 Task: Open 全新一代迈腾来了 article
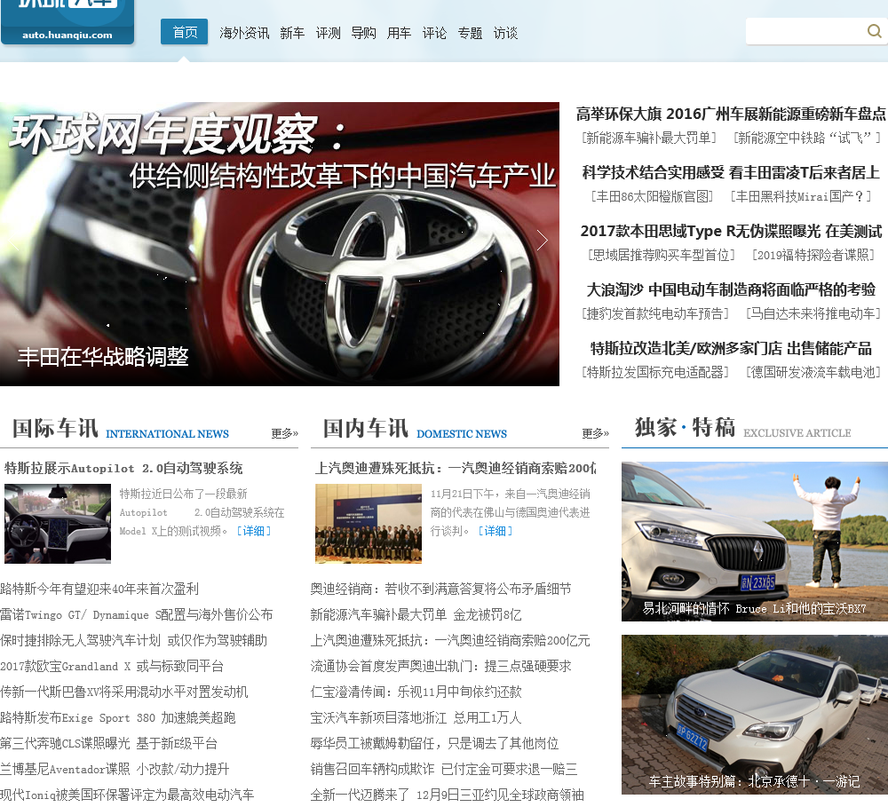pos(448,795)
